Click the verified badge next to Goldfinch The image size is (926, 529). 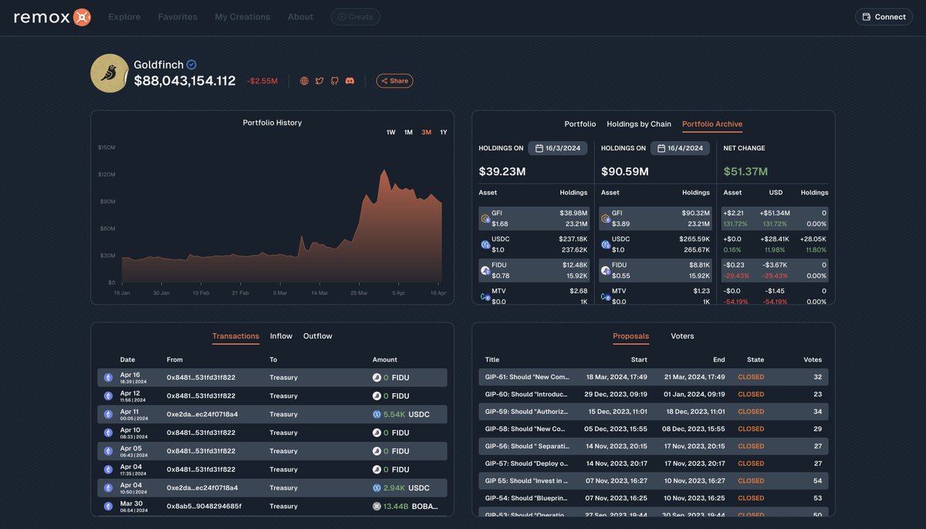pyautogui.click(x=191, y=65)
